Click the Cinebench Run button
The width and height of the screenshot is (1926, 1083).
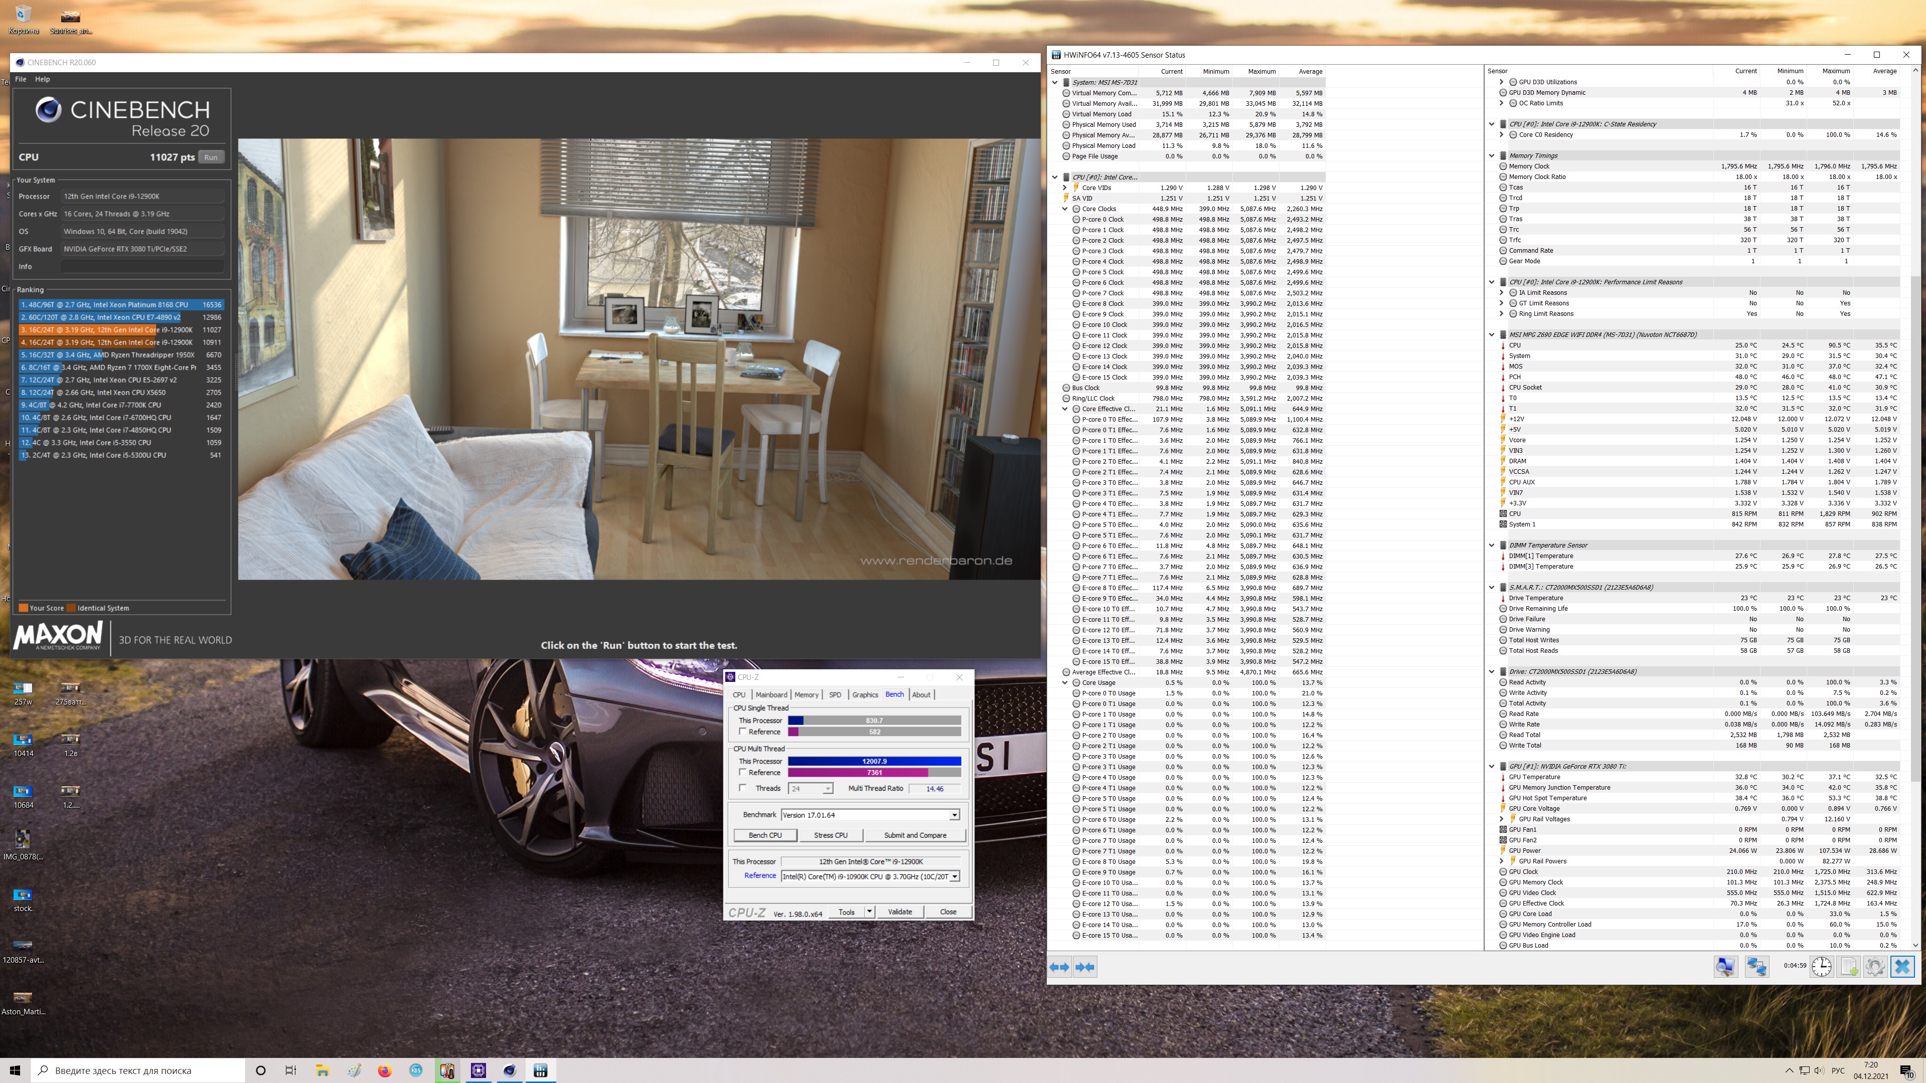click(211, 157)
